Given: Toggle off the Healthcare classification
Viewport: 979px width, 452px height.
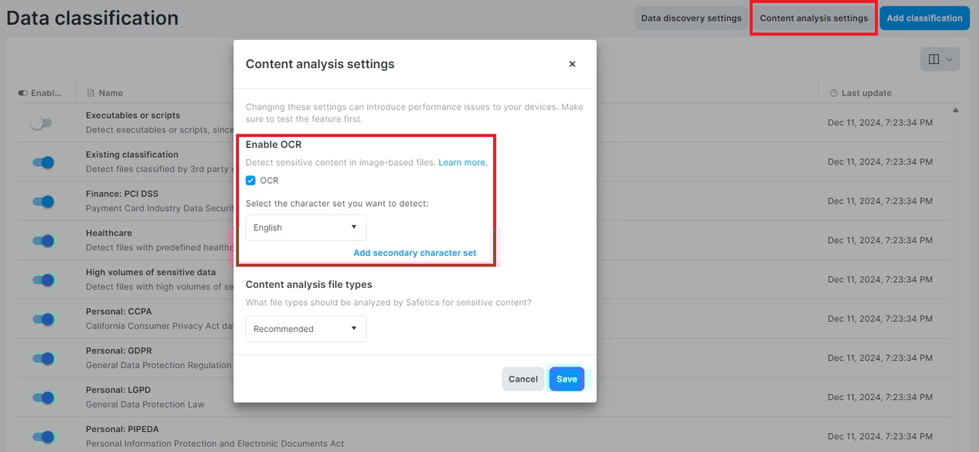Looking at the screenshot, I should click(43, 241).
